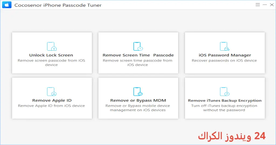Select the Remove Apple ID title
This screenshot has height=145, width=276.
pos(52,101)
